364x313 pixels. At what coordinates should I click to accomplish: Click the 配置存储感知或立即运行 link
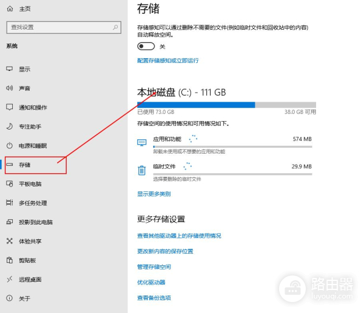[x=168, y=61]
